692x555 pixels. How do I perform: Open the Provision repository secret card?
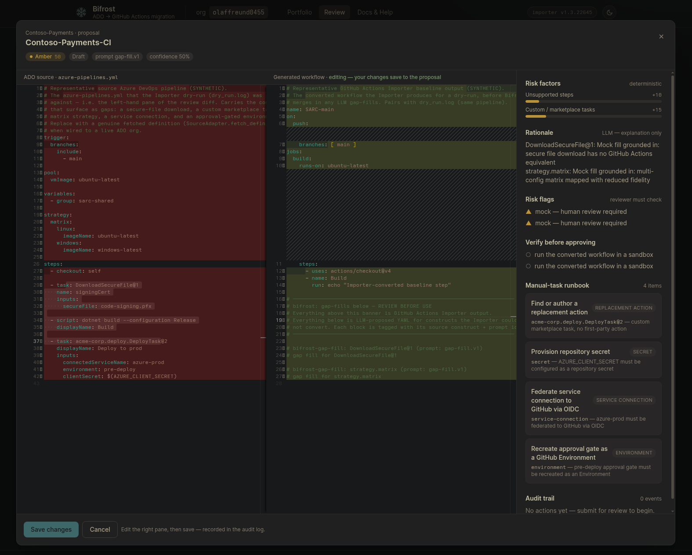pos(593,360)
